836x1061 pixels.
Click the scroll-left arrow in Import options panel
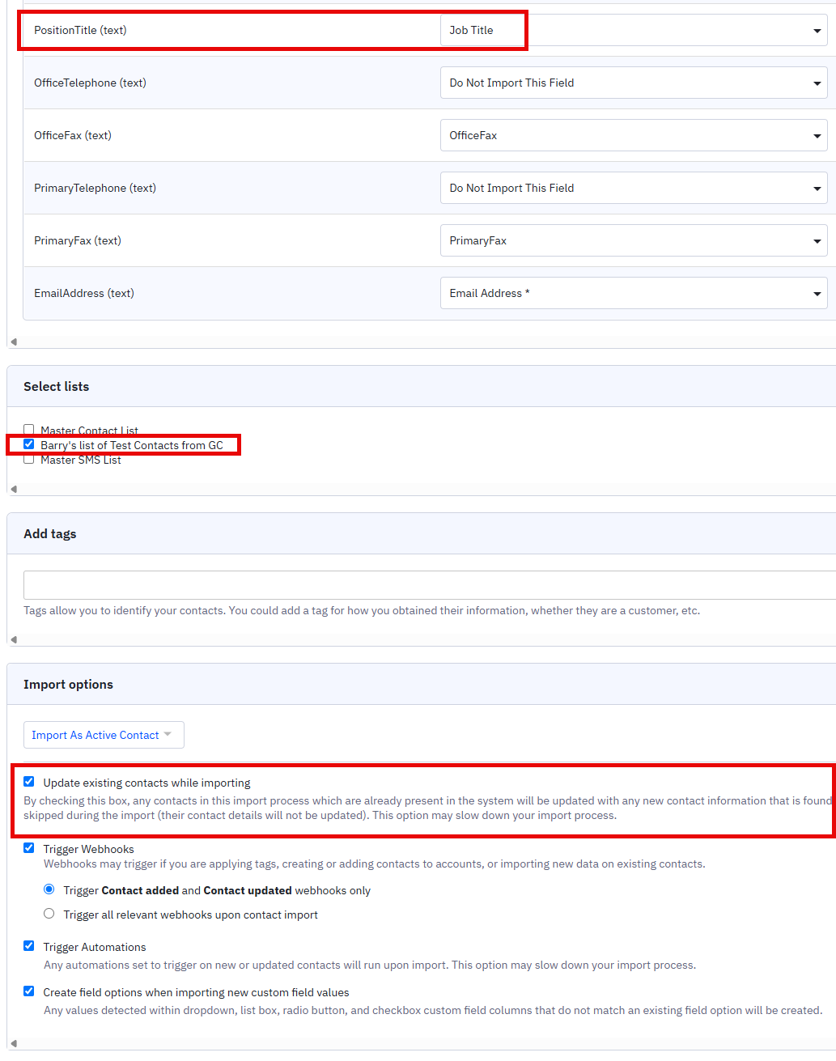[x=14, y=1043]
